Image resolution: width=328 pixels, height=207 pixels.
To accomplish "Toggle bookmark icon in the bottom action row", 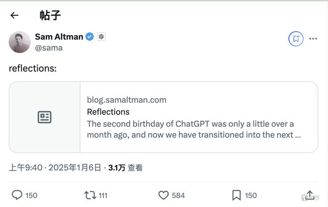I will [237, 195].
